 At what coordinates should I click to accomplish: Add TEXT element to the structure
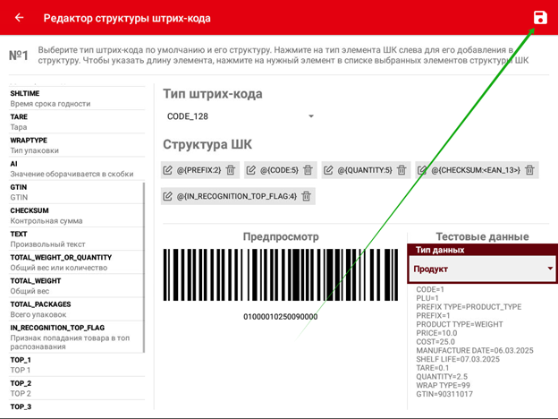[72, 238]
